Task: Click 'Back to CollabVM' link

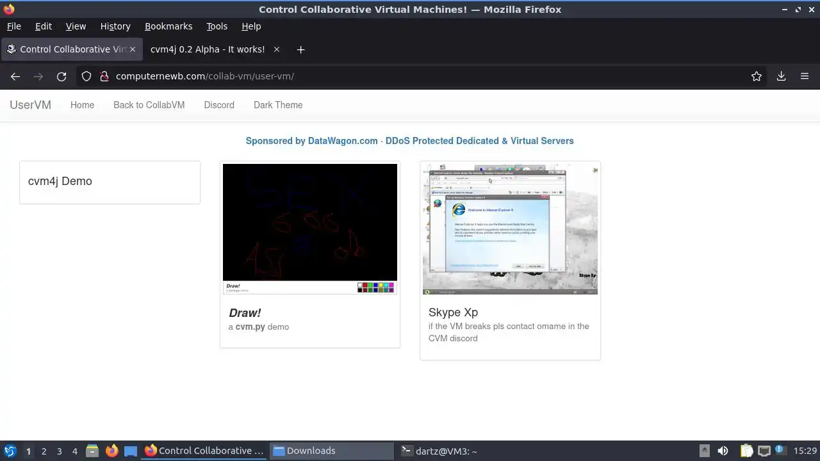Action: click(x=149, y=105)
